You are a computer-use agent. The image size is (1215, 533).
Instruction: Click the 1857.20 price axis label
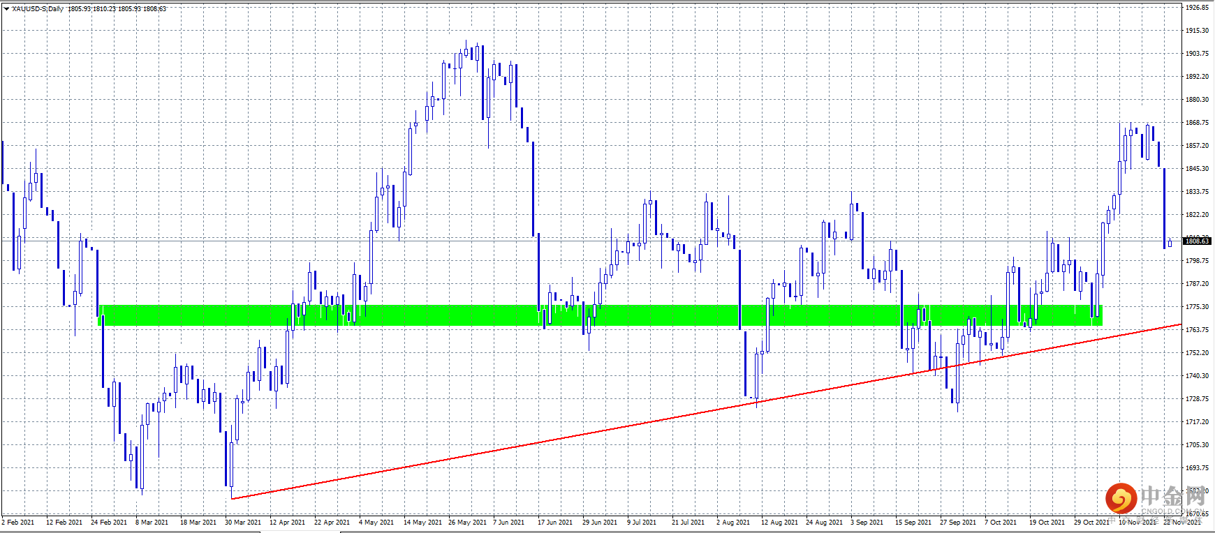click(1197, 146)
